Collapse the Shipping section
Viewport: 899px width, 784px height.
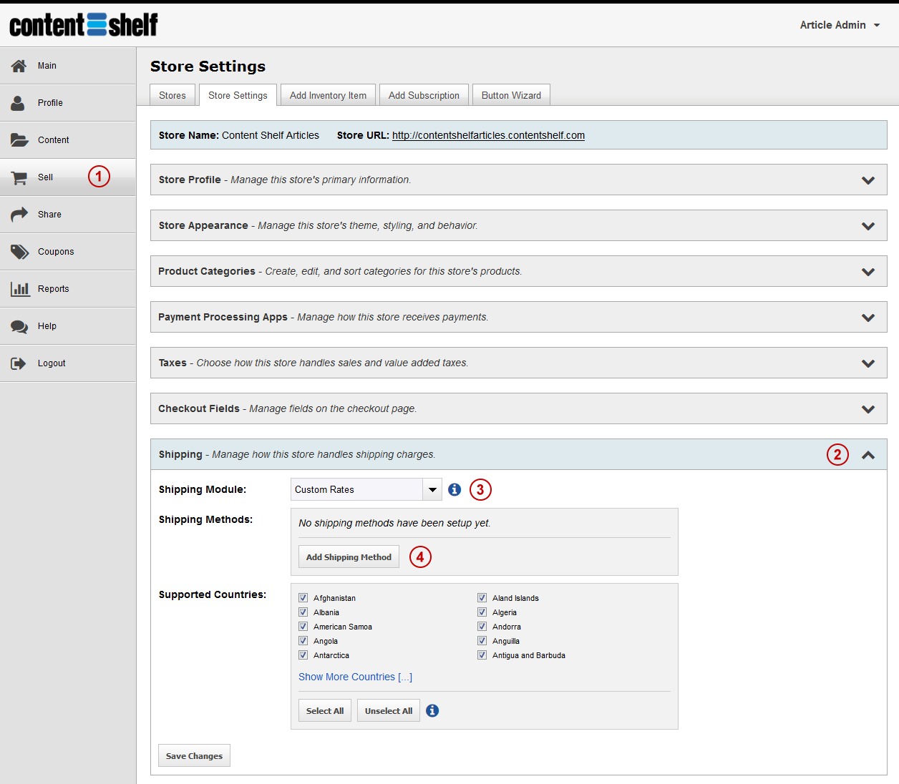click(868, 455)
